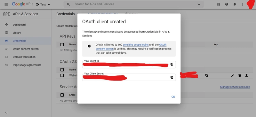Click the Your Client ID field
This screenshot has height=117, width=256.
[x=129, y=65]
